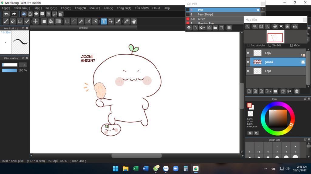Click the horizontal canvas scrollbar
Screen dimensions: 311x174
coord(136,156)
